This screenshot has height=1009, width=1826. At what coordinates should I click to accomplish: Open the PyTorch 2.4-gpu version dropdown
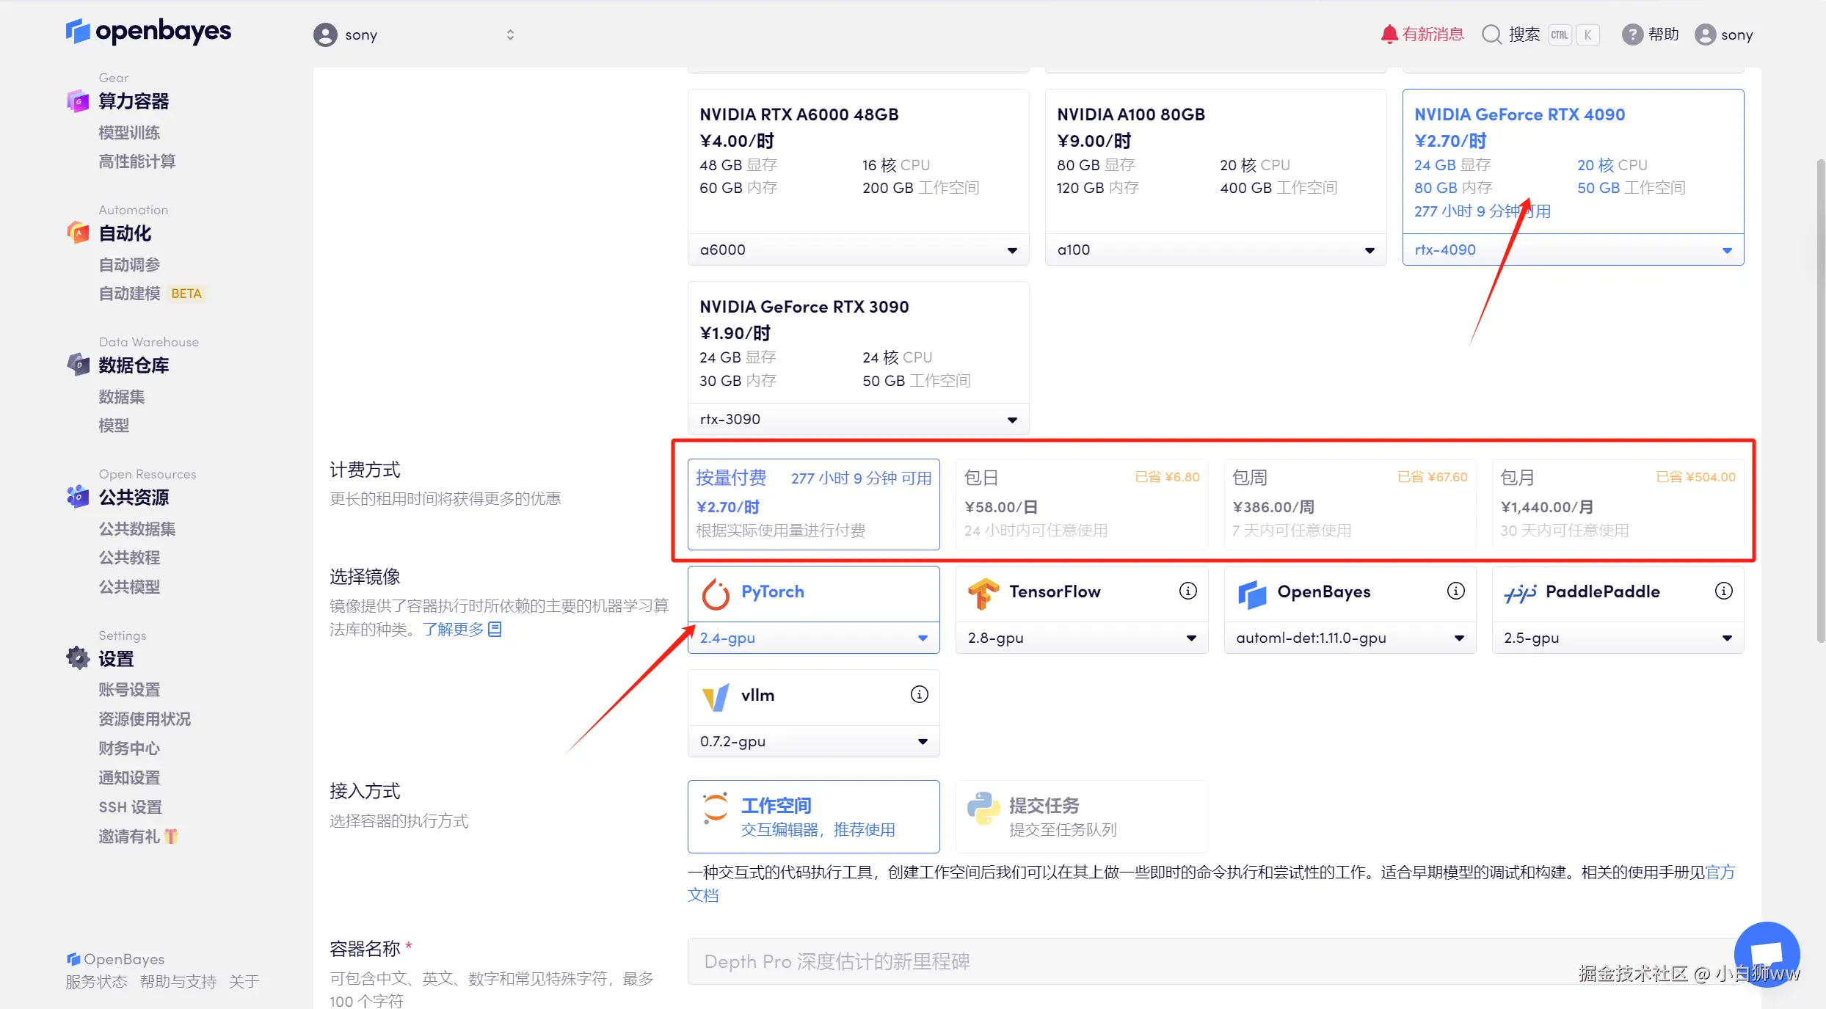click(813, 638)
